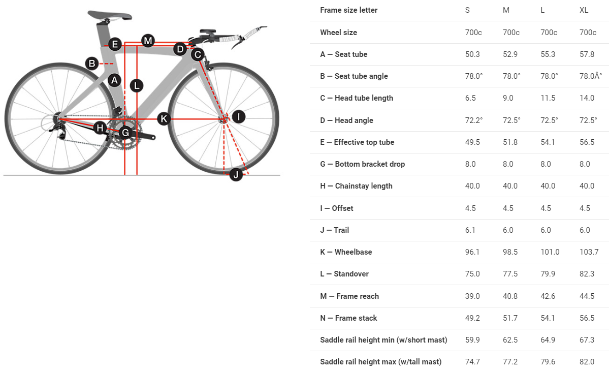
Task: Click the I offset marker on front hub
Action: click(x=238, y=117)
